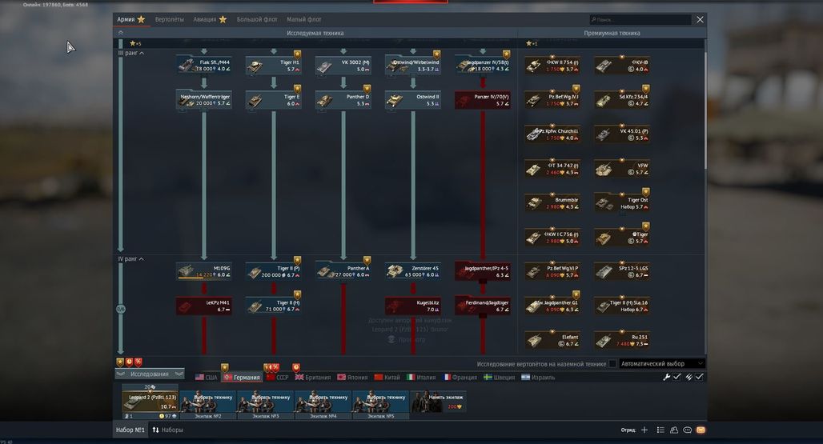Open the Большой флот tab
823x444 pixels.
coord(257,19)
